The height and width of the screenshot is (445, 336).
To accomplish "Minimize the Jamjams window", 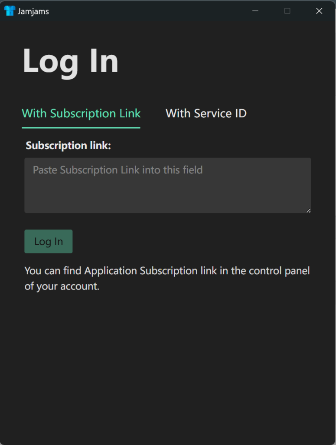I will pos(255,11).
